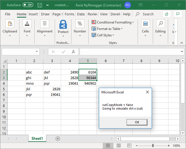Open the Insert ribbon tab
Screen dimensions: 186x149
coord(33,14)
